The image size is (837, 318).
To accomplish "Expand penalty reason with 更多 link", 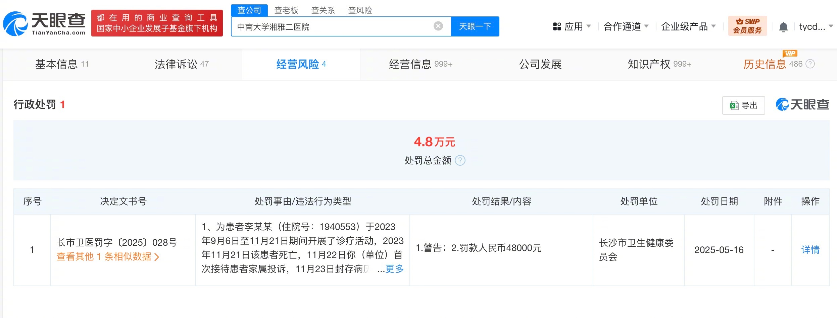I will tap(394, 269).
